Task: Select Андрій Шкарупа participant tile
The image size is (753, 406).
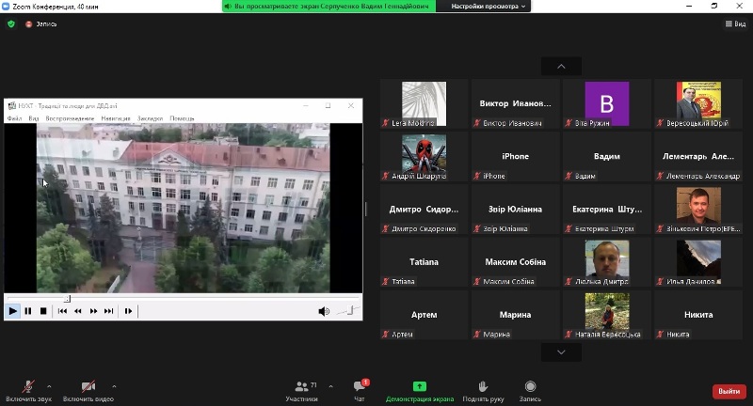Action: point(425,157)
